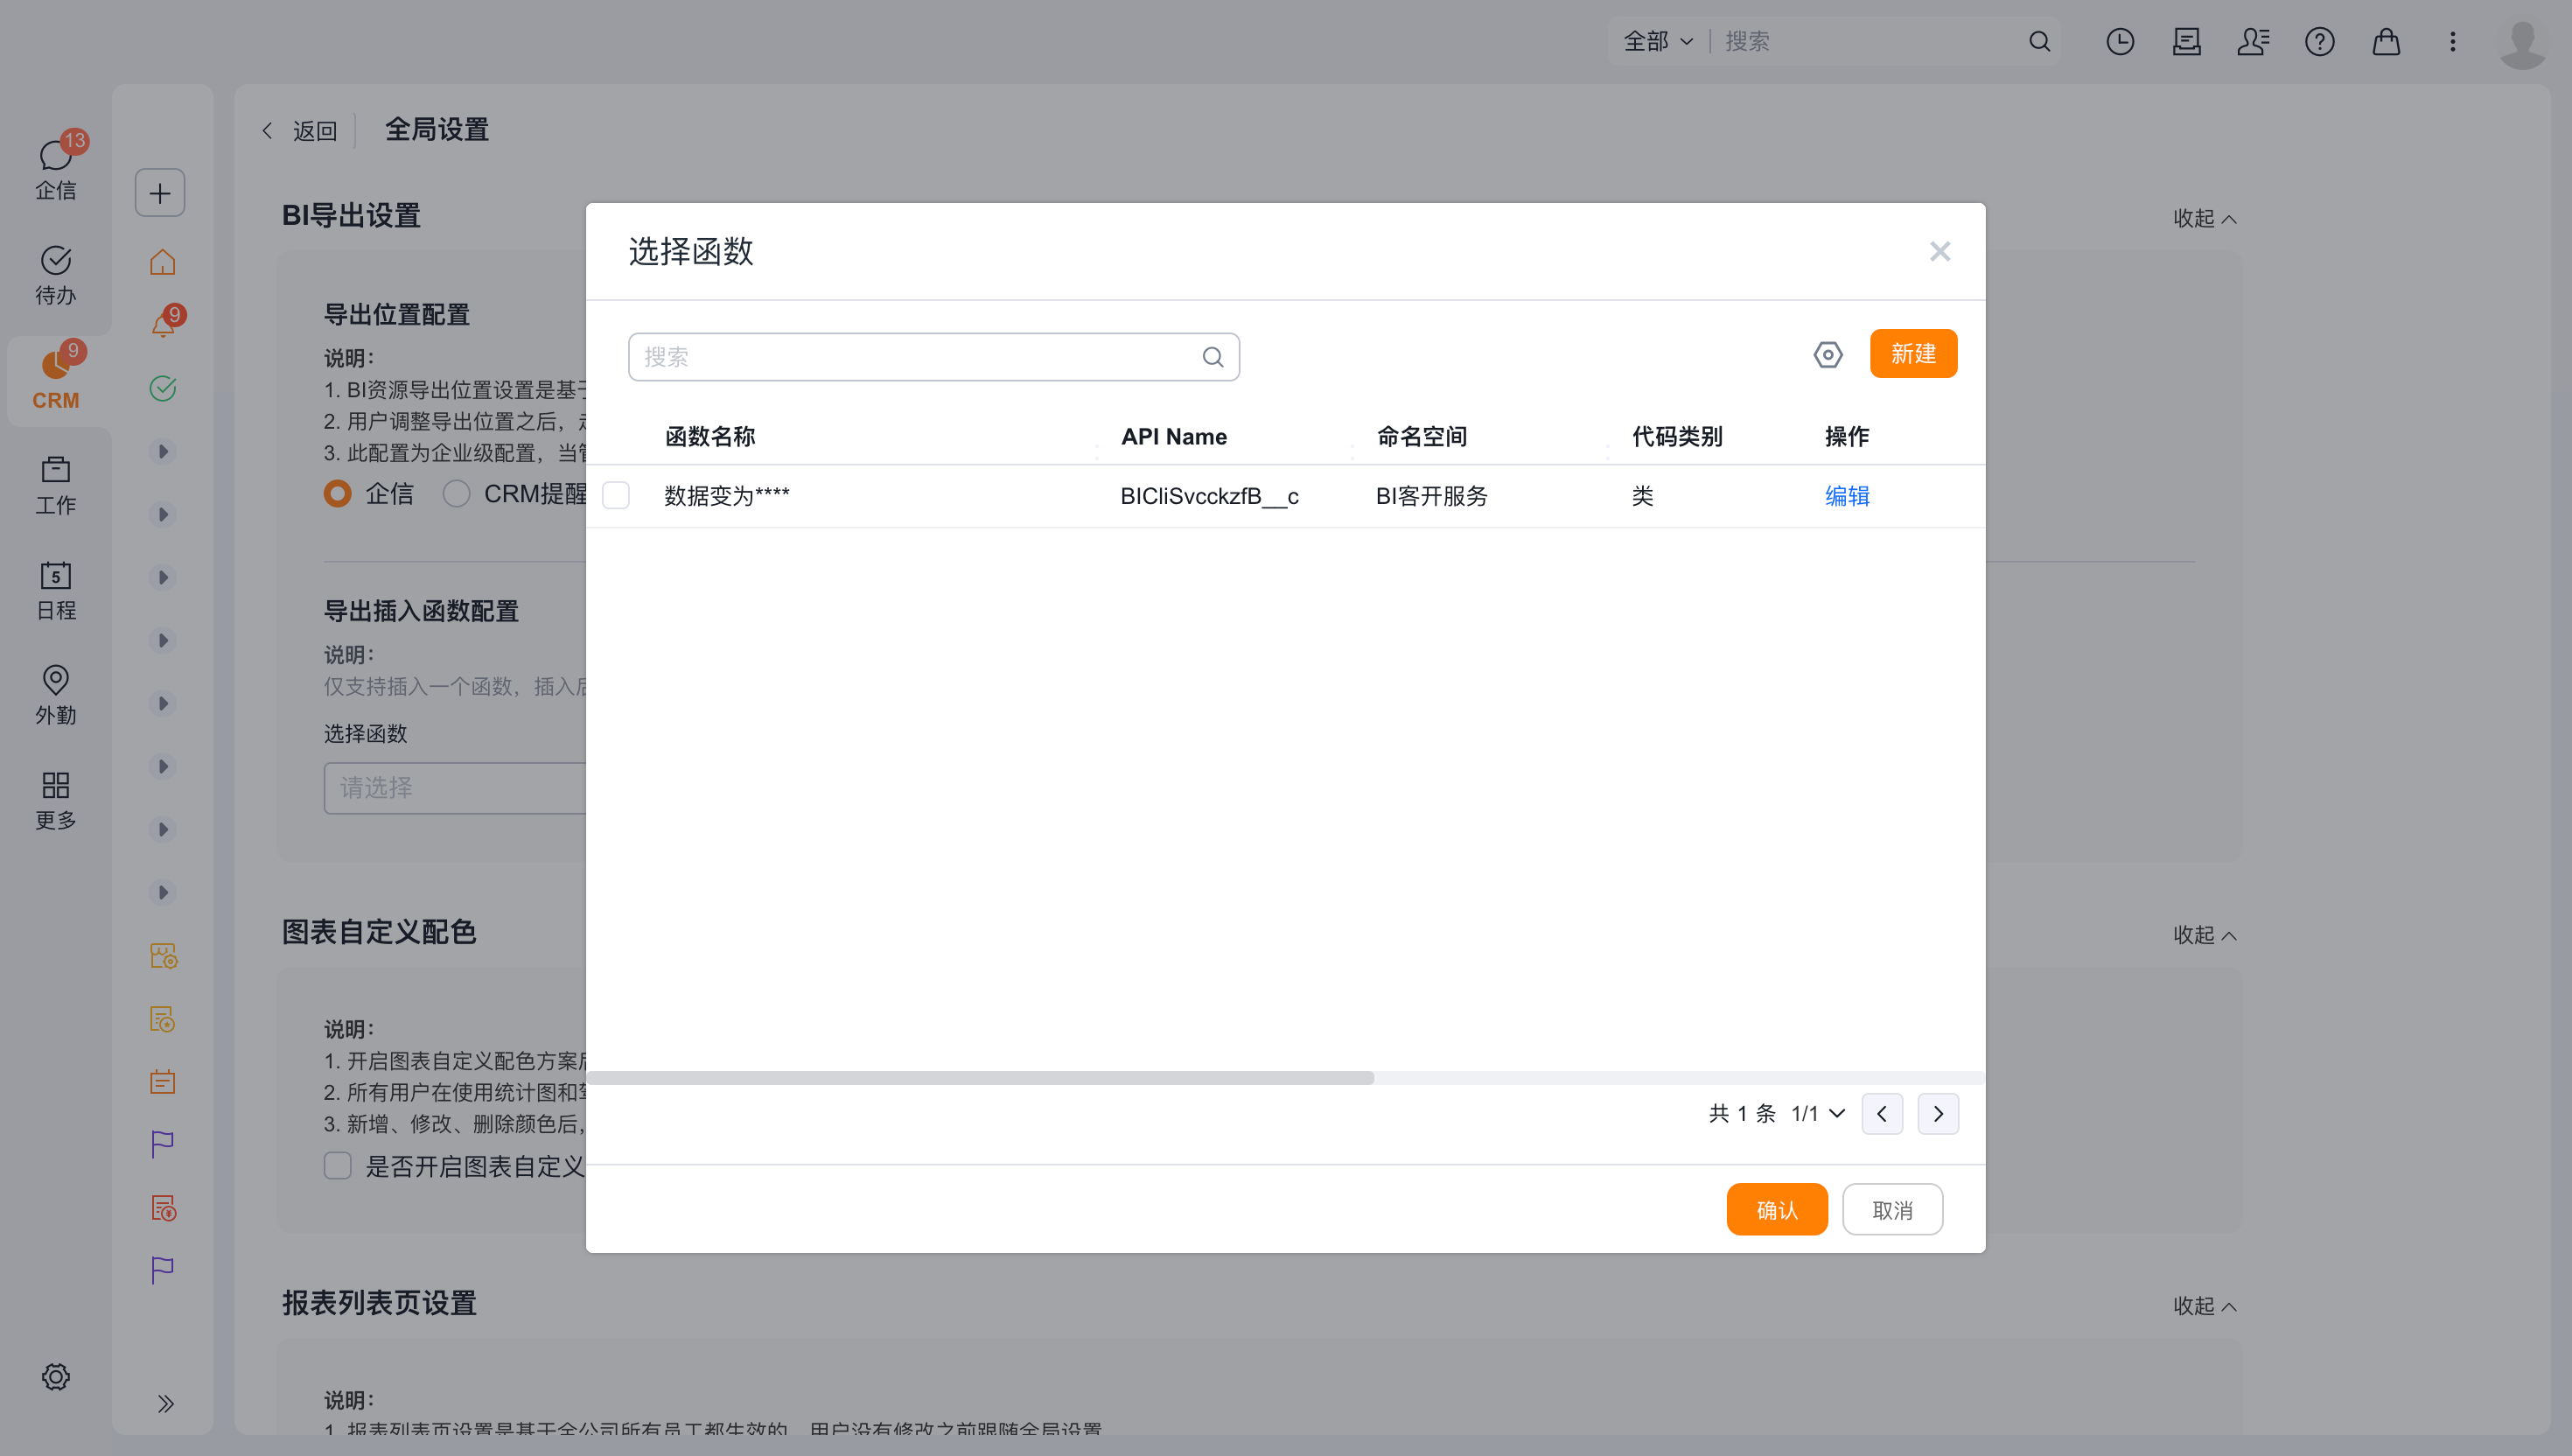This screenshot has height=1456, width=2572.
Task: Enable the 是否开启图表自定义 checkbox
Action: pyautogui.click(x=338, y=1166)
